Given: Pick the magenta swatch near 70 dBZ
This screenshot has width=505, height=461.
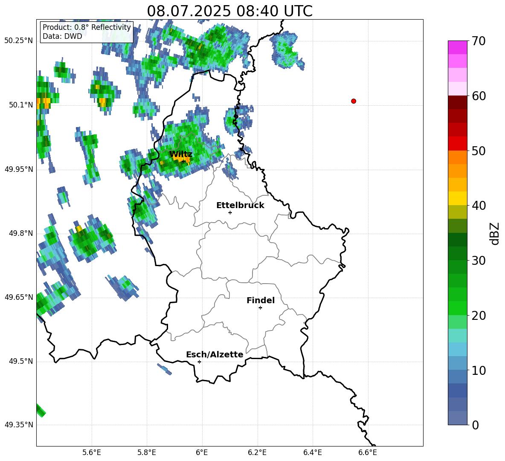Looking at the screenshot, I should tap(457, 47).
